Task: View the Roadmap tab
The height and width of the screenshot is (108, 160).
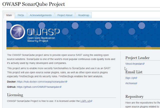Action: pos(83,15)
